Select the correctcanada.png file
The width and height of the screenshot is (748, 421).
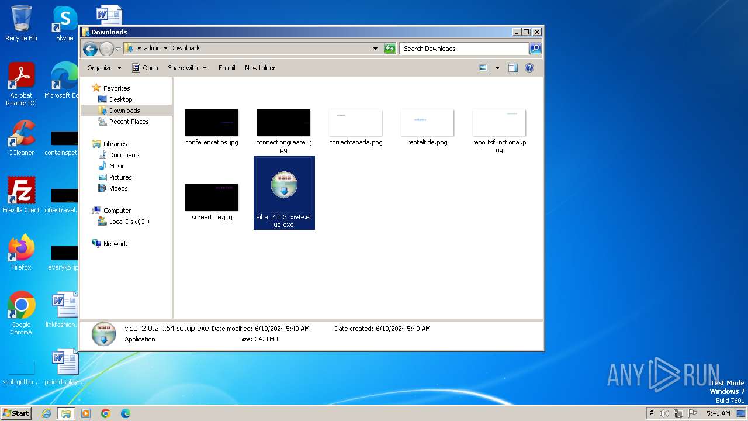[355, 127]
